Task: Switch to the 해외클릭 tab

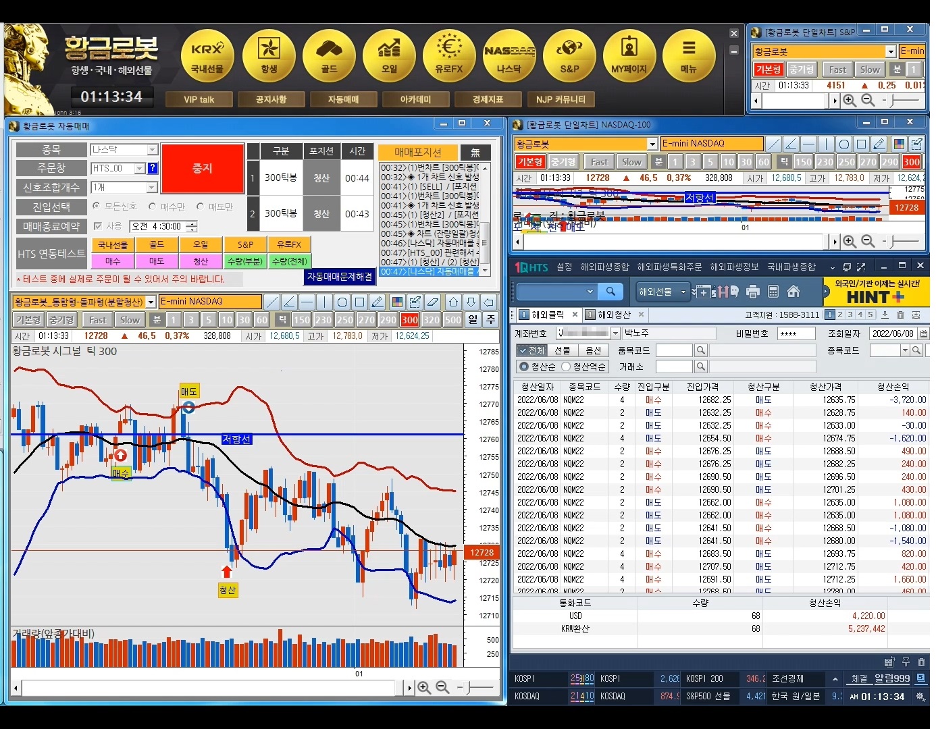Action: [548, 315]
